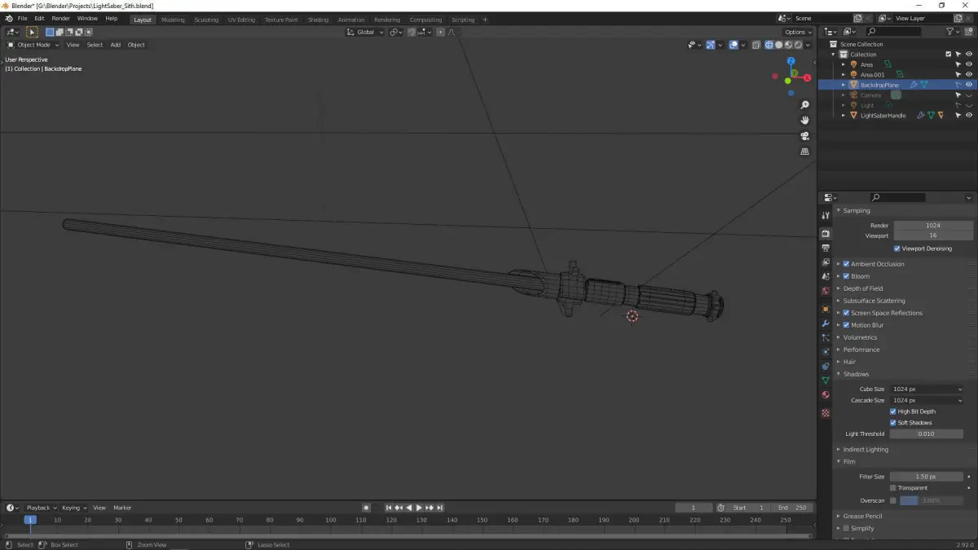
Task: Open timeline Playback menu
Action: (x=40, y=508)
